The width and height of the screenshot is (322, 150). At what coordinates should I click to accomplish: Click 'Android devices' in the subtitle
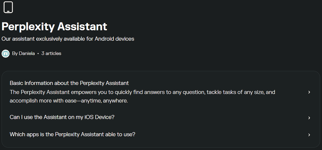(114, 39)
